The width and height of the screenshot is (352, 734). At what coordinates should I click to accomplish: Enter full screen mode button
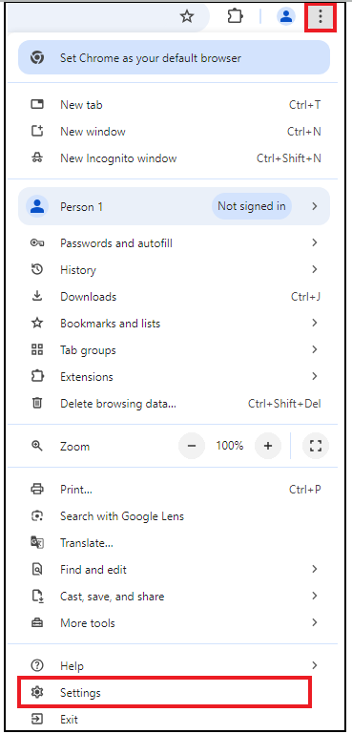click(316, 446)
